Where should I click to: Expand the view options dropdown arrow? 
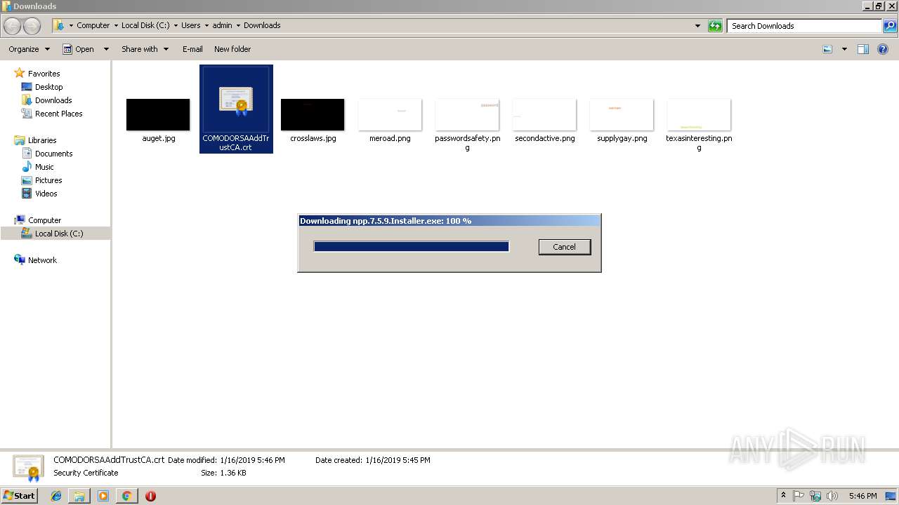[x=844, y=49]
